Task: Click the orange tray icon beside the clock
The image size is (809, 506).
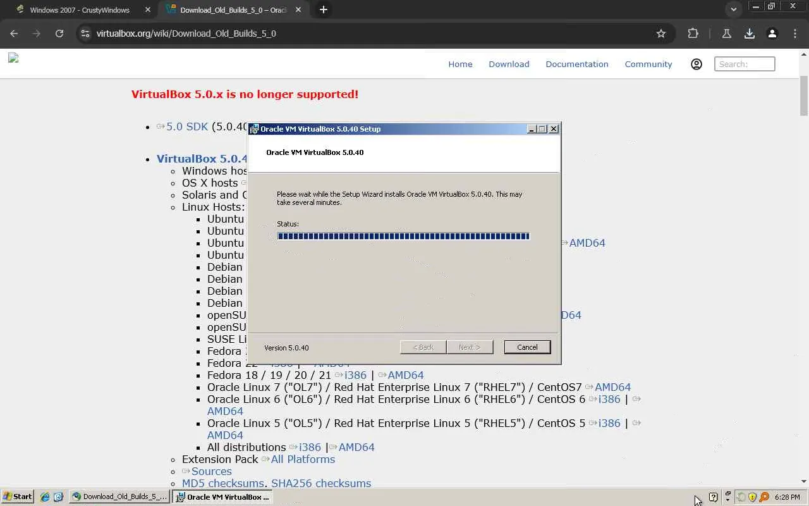Action: coord(764,497)
